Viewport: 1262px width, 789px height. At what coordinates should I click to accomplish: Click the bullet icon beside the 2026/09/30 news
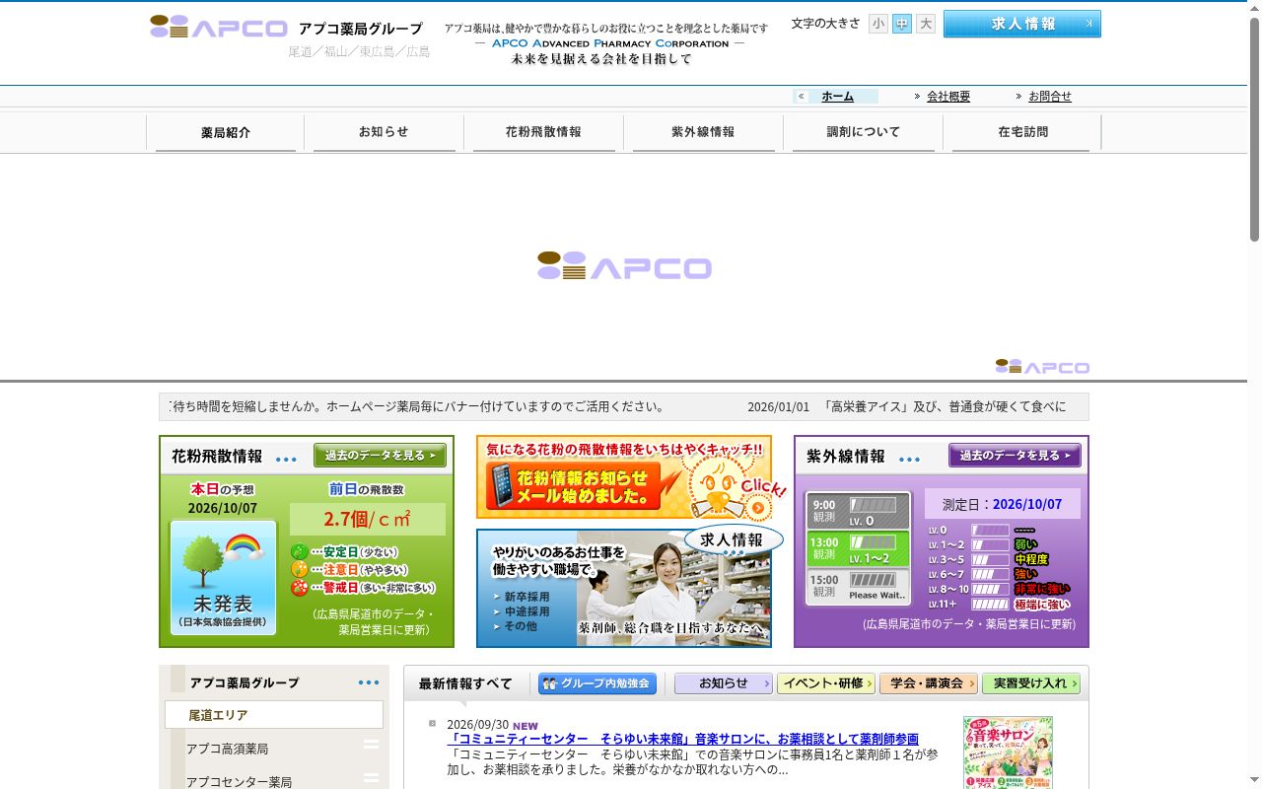[432, 724]
